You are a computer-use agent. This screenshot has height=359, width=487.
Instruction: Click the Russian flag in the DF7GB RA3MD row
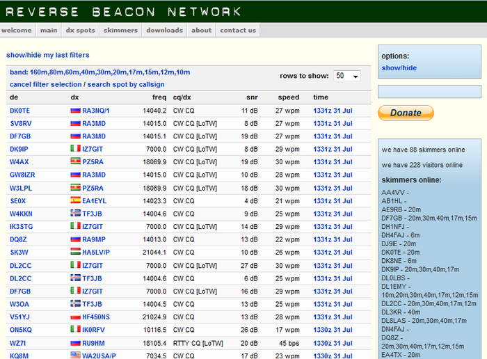click(x=75, y=136)
